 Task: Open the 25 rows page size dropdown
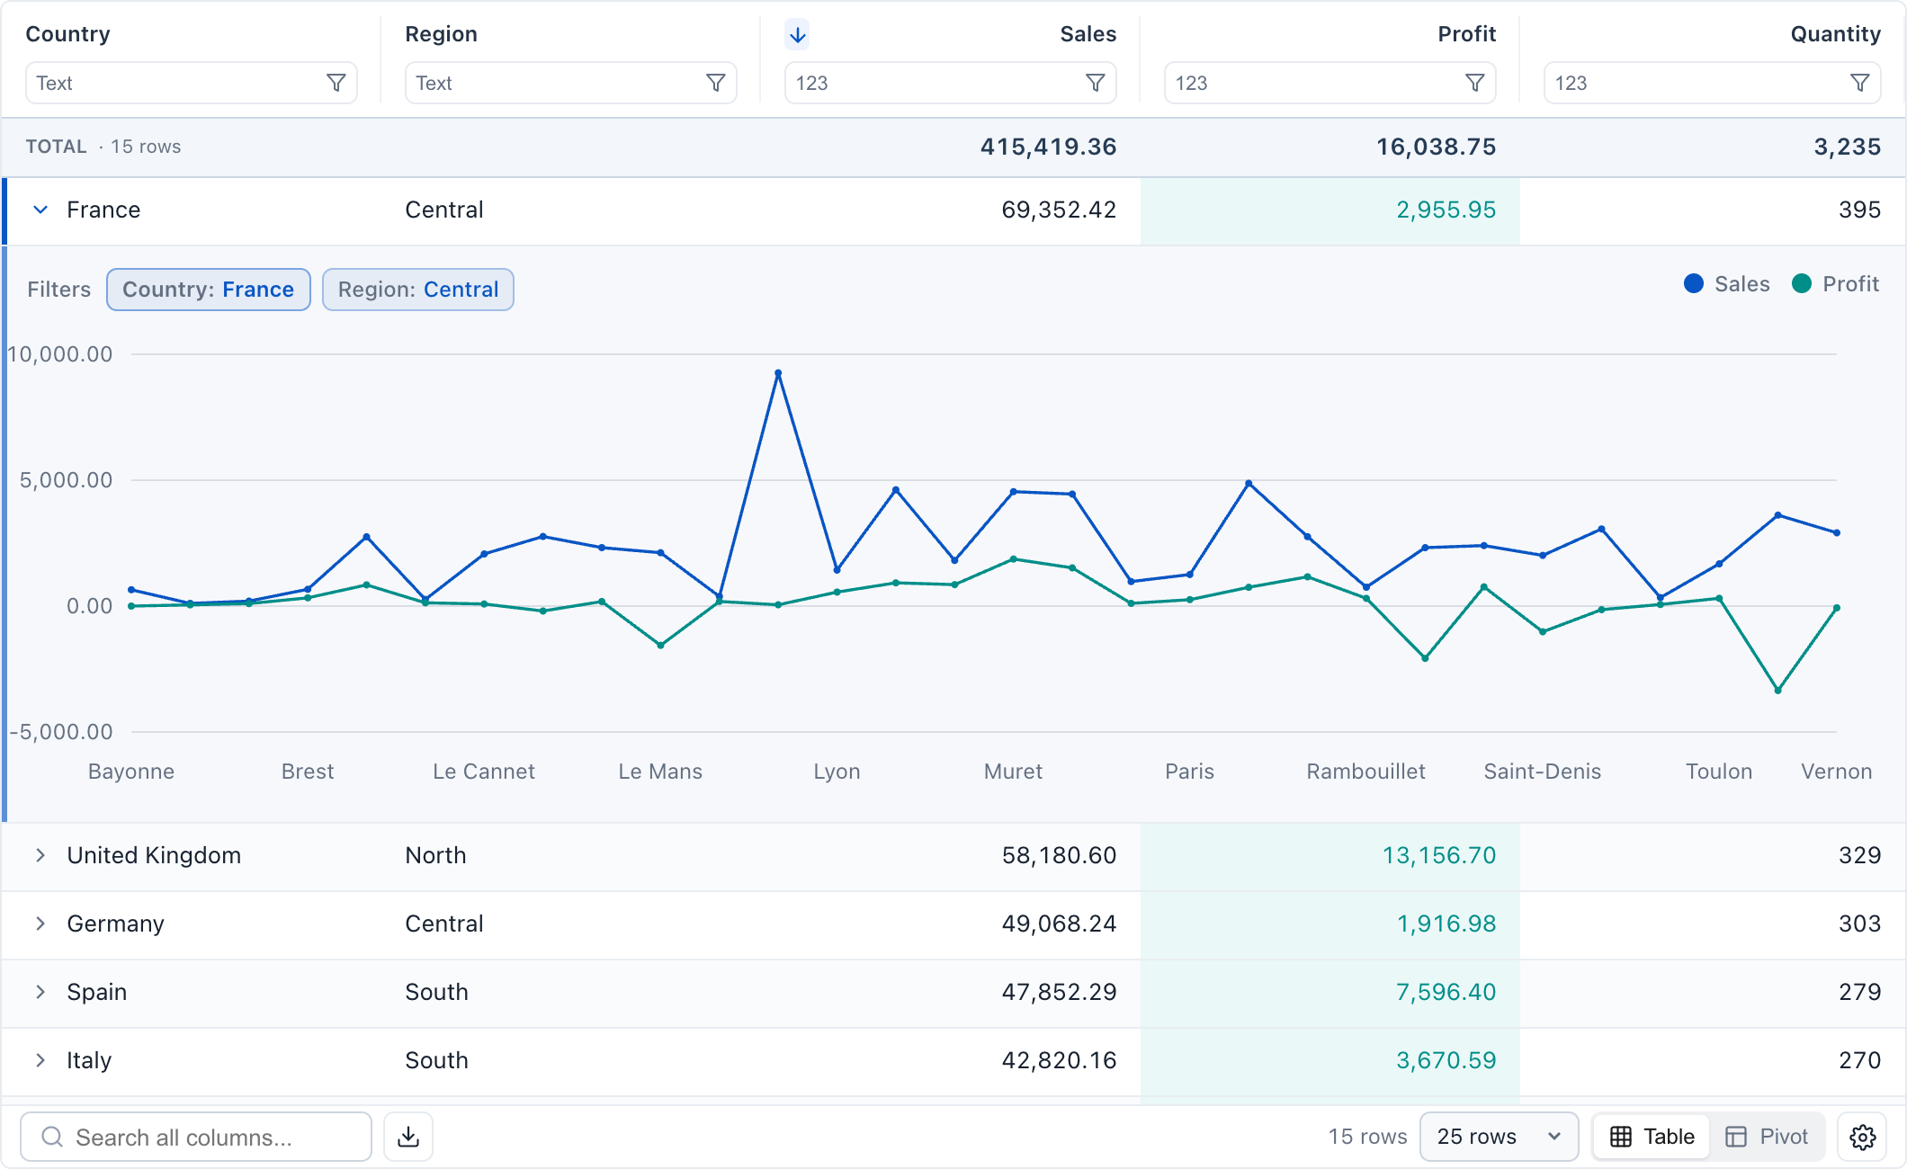1499,1137
